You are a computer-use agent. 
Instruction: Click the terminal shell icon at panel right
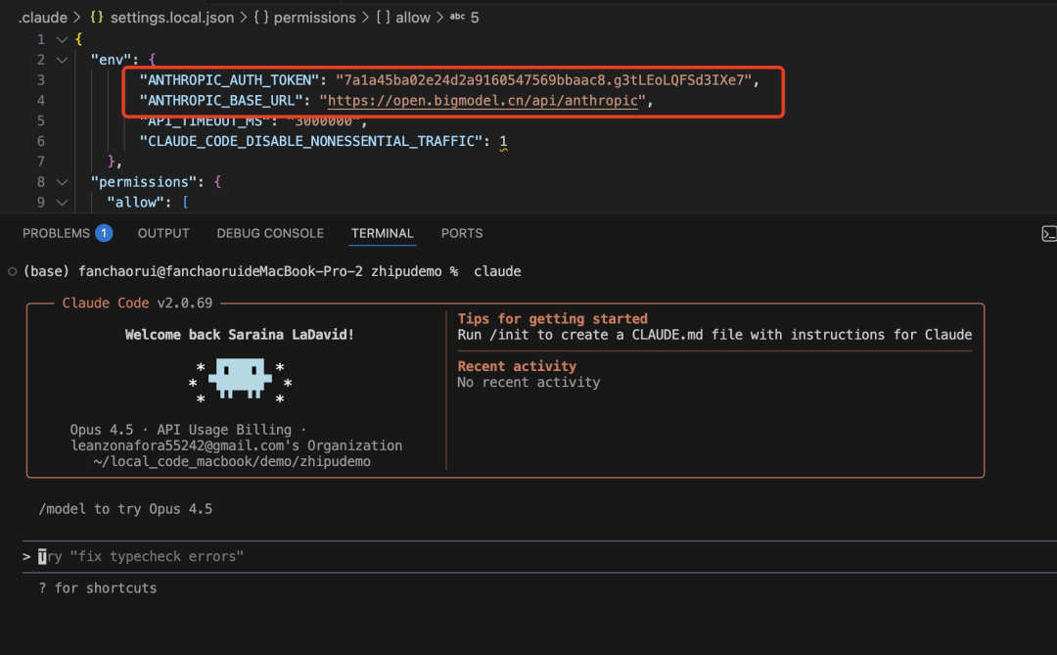tap(1048, 234)
